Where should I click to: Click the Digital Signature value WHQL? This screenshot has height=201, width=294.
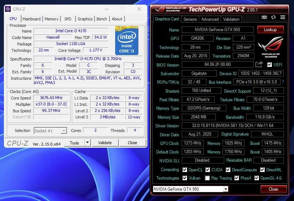(x=268, y=134)
